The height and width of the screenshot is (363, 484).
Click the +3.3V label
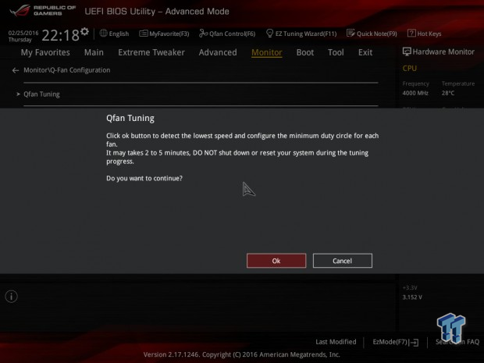click(x=410, y=288)
